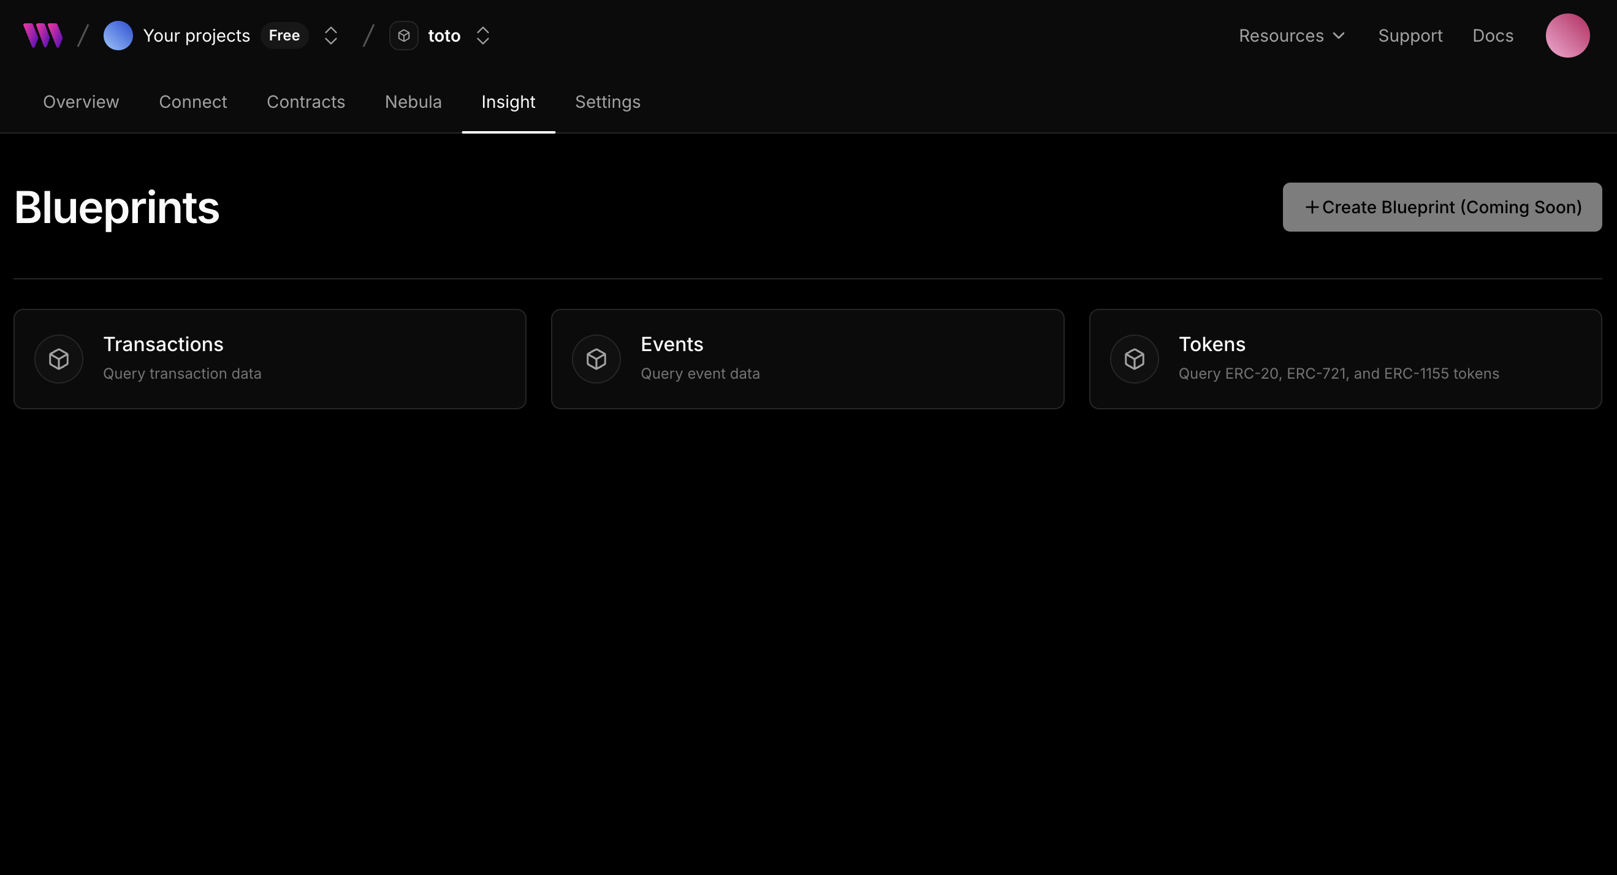Screen dimensions: 1617x875
Task: Click the plus icon on Create Blueprint
Action: coord(1312,207)
